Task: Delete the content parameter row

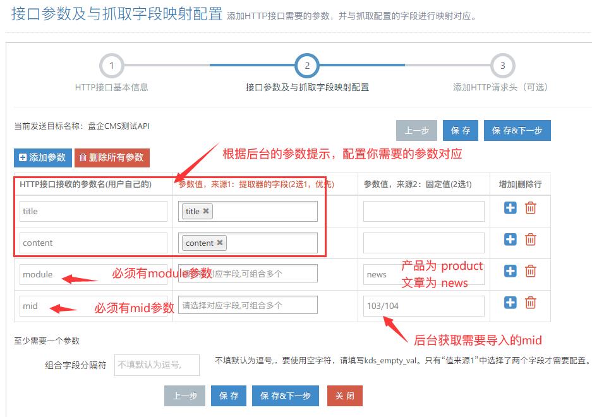Action: tap(531, 239)
